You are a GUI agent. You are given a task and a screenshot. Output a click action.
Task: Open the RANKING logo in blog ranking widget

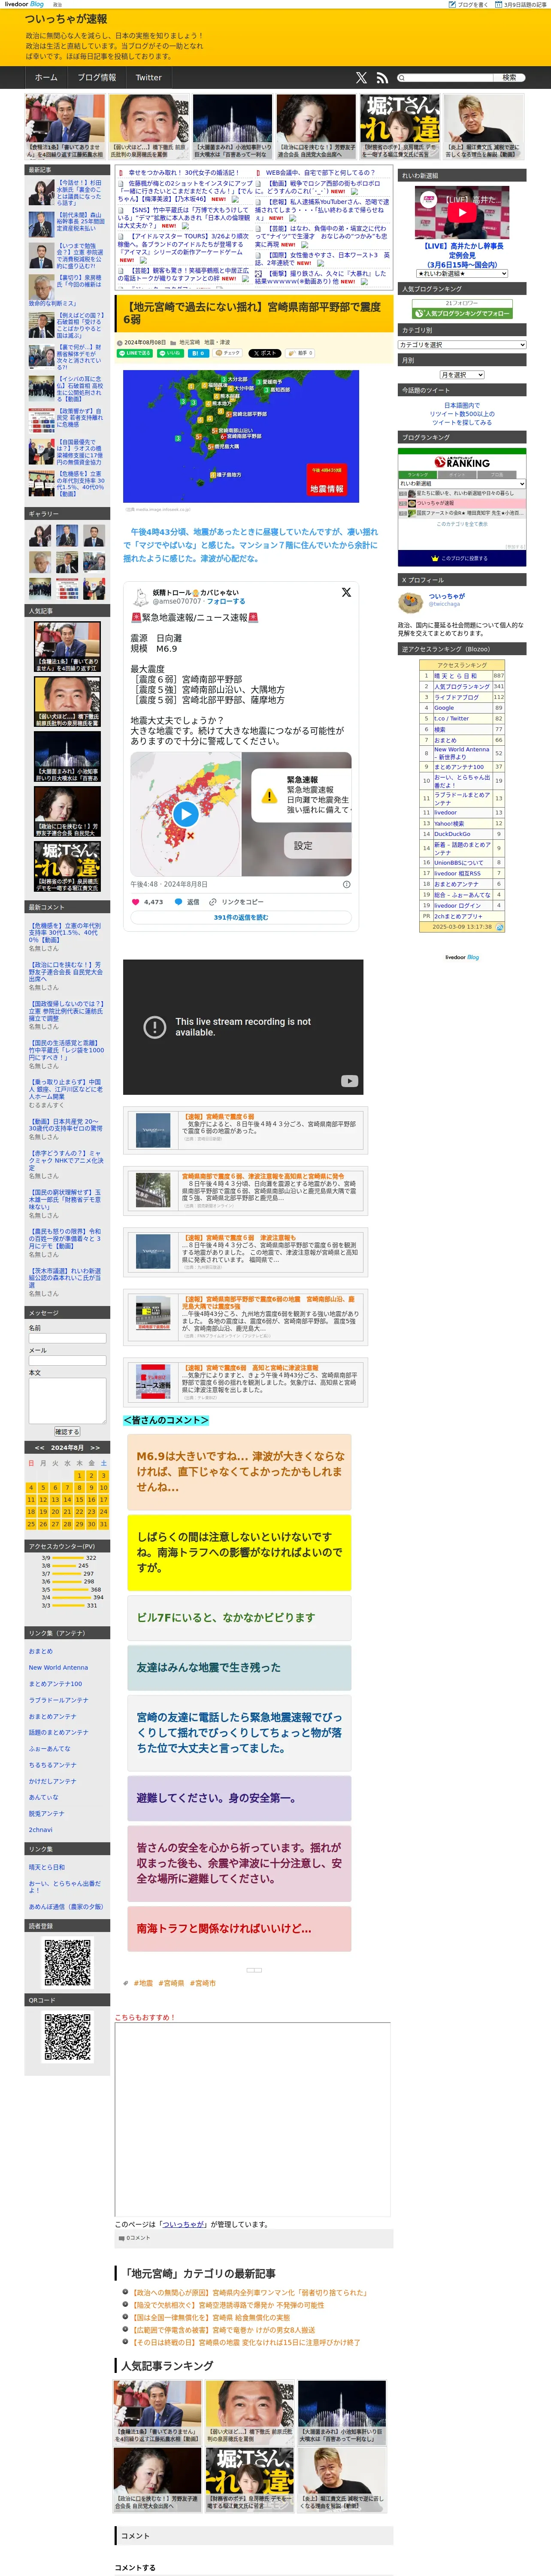pos(462,462)
